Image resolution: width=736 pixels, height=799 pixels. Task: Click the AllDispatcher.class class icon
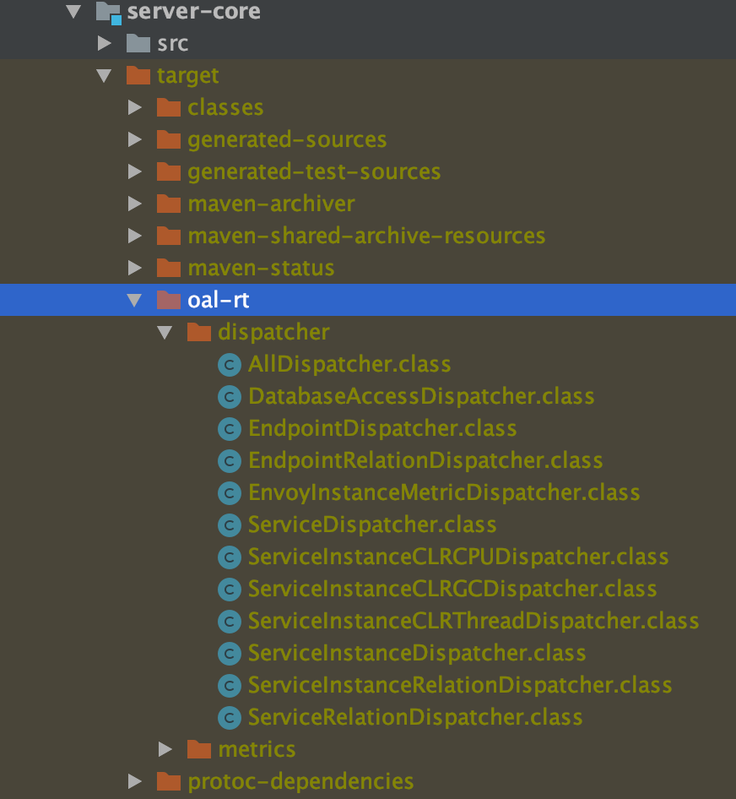pyautogui.click(x=230, y=365)
